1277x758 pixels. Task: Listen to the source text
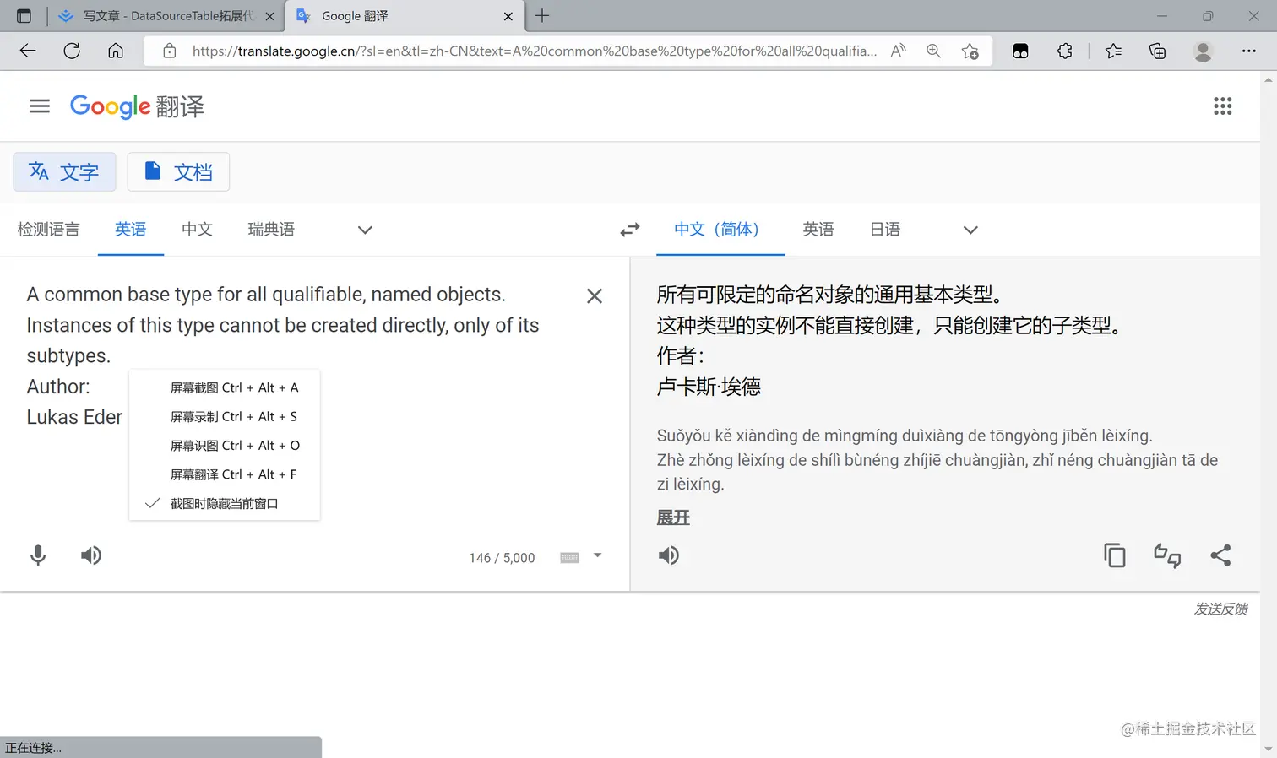coord(91,555)
